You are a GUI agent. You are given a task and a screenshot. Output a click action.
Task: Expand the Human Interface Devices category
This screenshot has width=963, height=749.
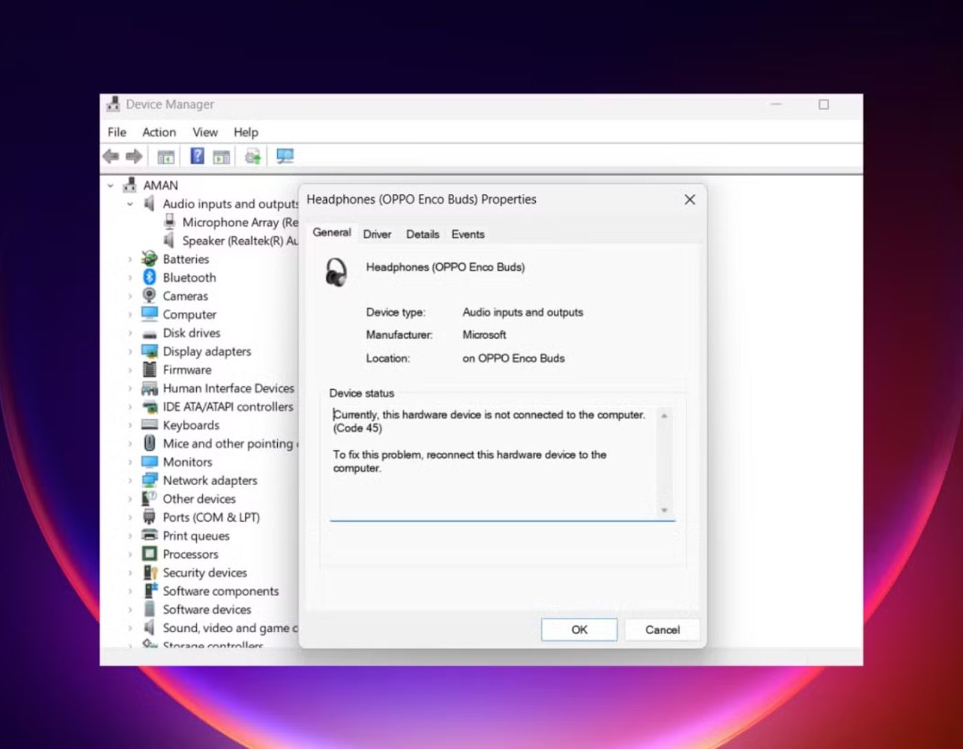click(129, 388)
